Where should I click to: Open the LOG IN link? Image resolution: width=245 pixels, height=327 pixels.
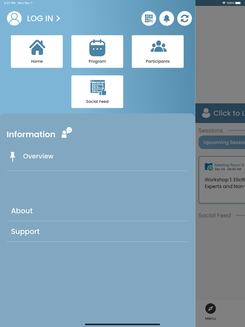(x=43, y=18)
